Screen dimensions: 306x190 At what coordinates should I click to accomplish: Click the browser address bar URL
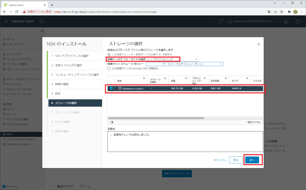106,12
